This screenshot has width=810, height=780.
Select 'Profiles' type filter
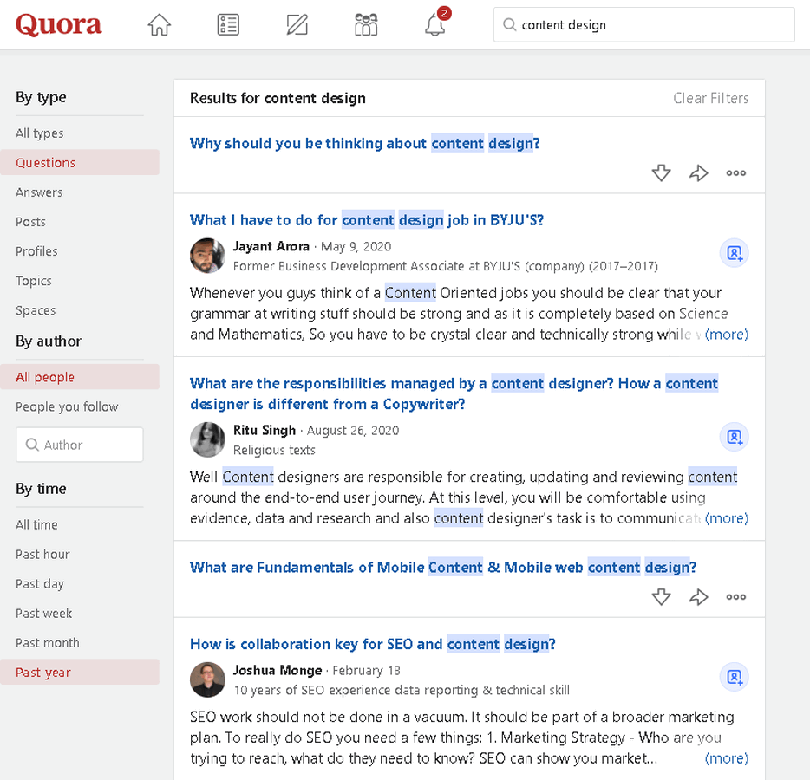pyautogui.click(x=36, y=251)
